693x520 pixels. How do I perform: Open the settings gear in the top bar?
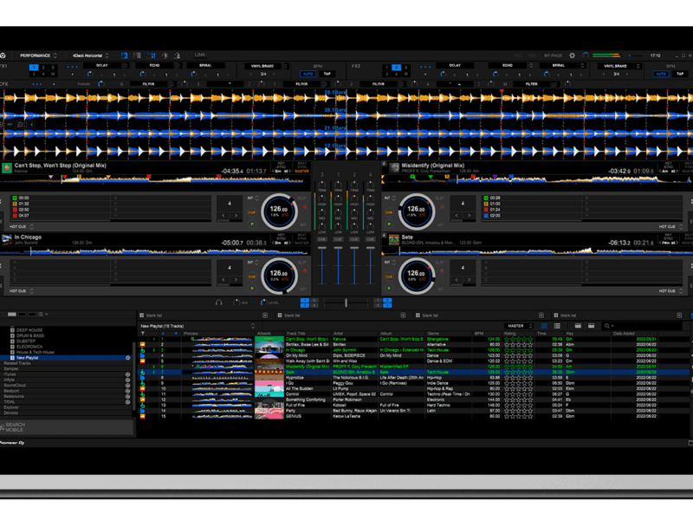tap(572, 55)
